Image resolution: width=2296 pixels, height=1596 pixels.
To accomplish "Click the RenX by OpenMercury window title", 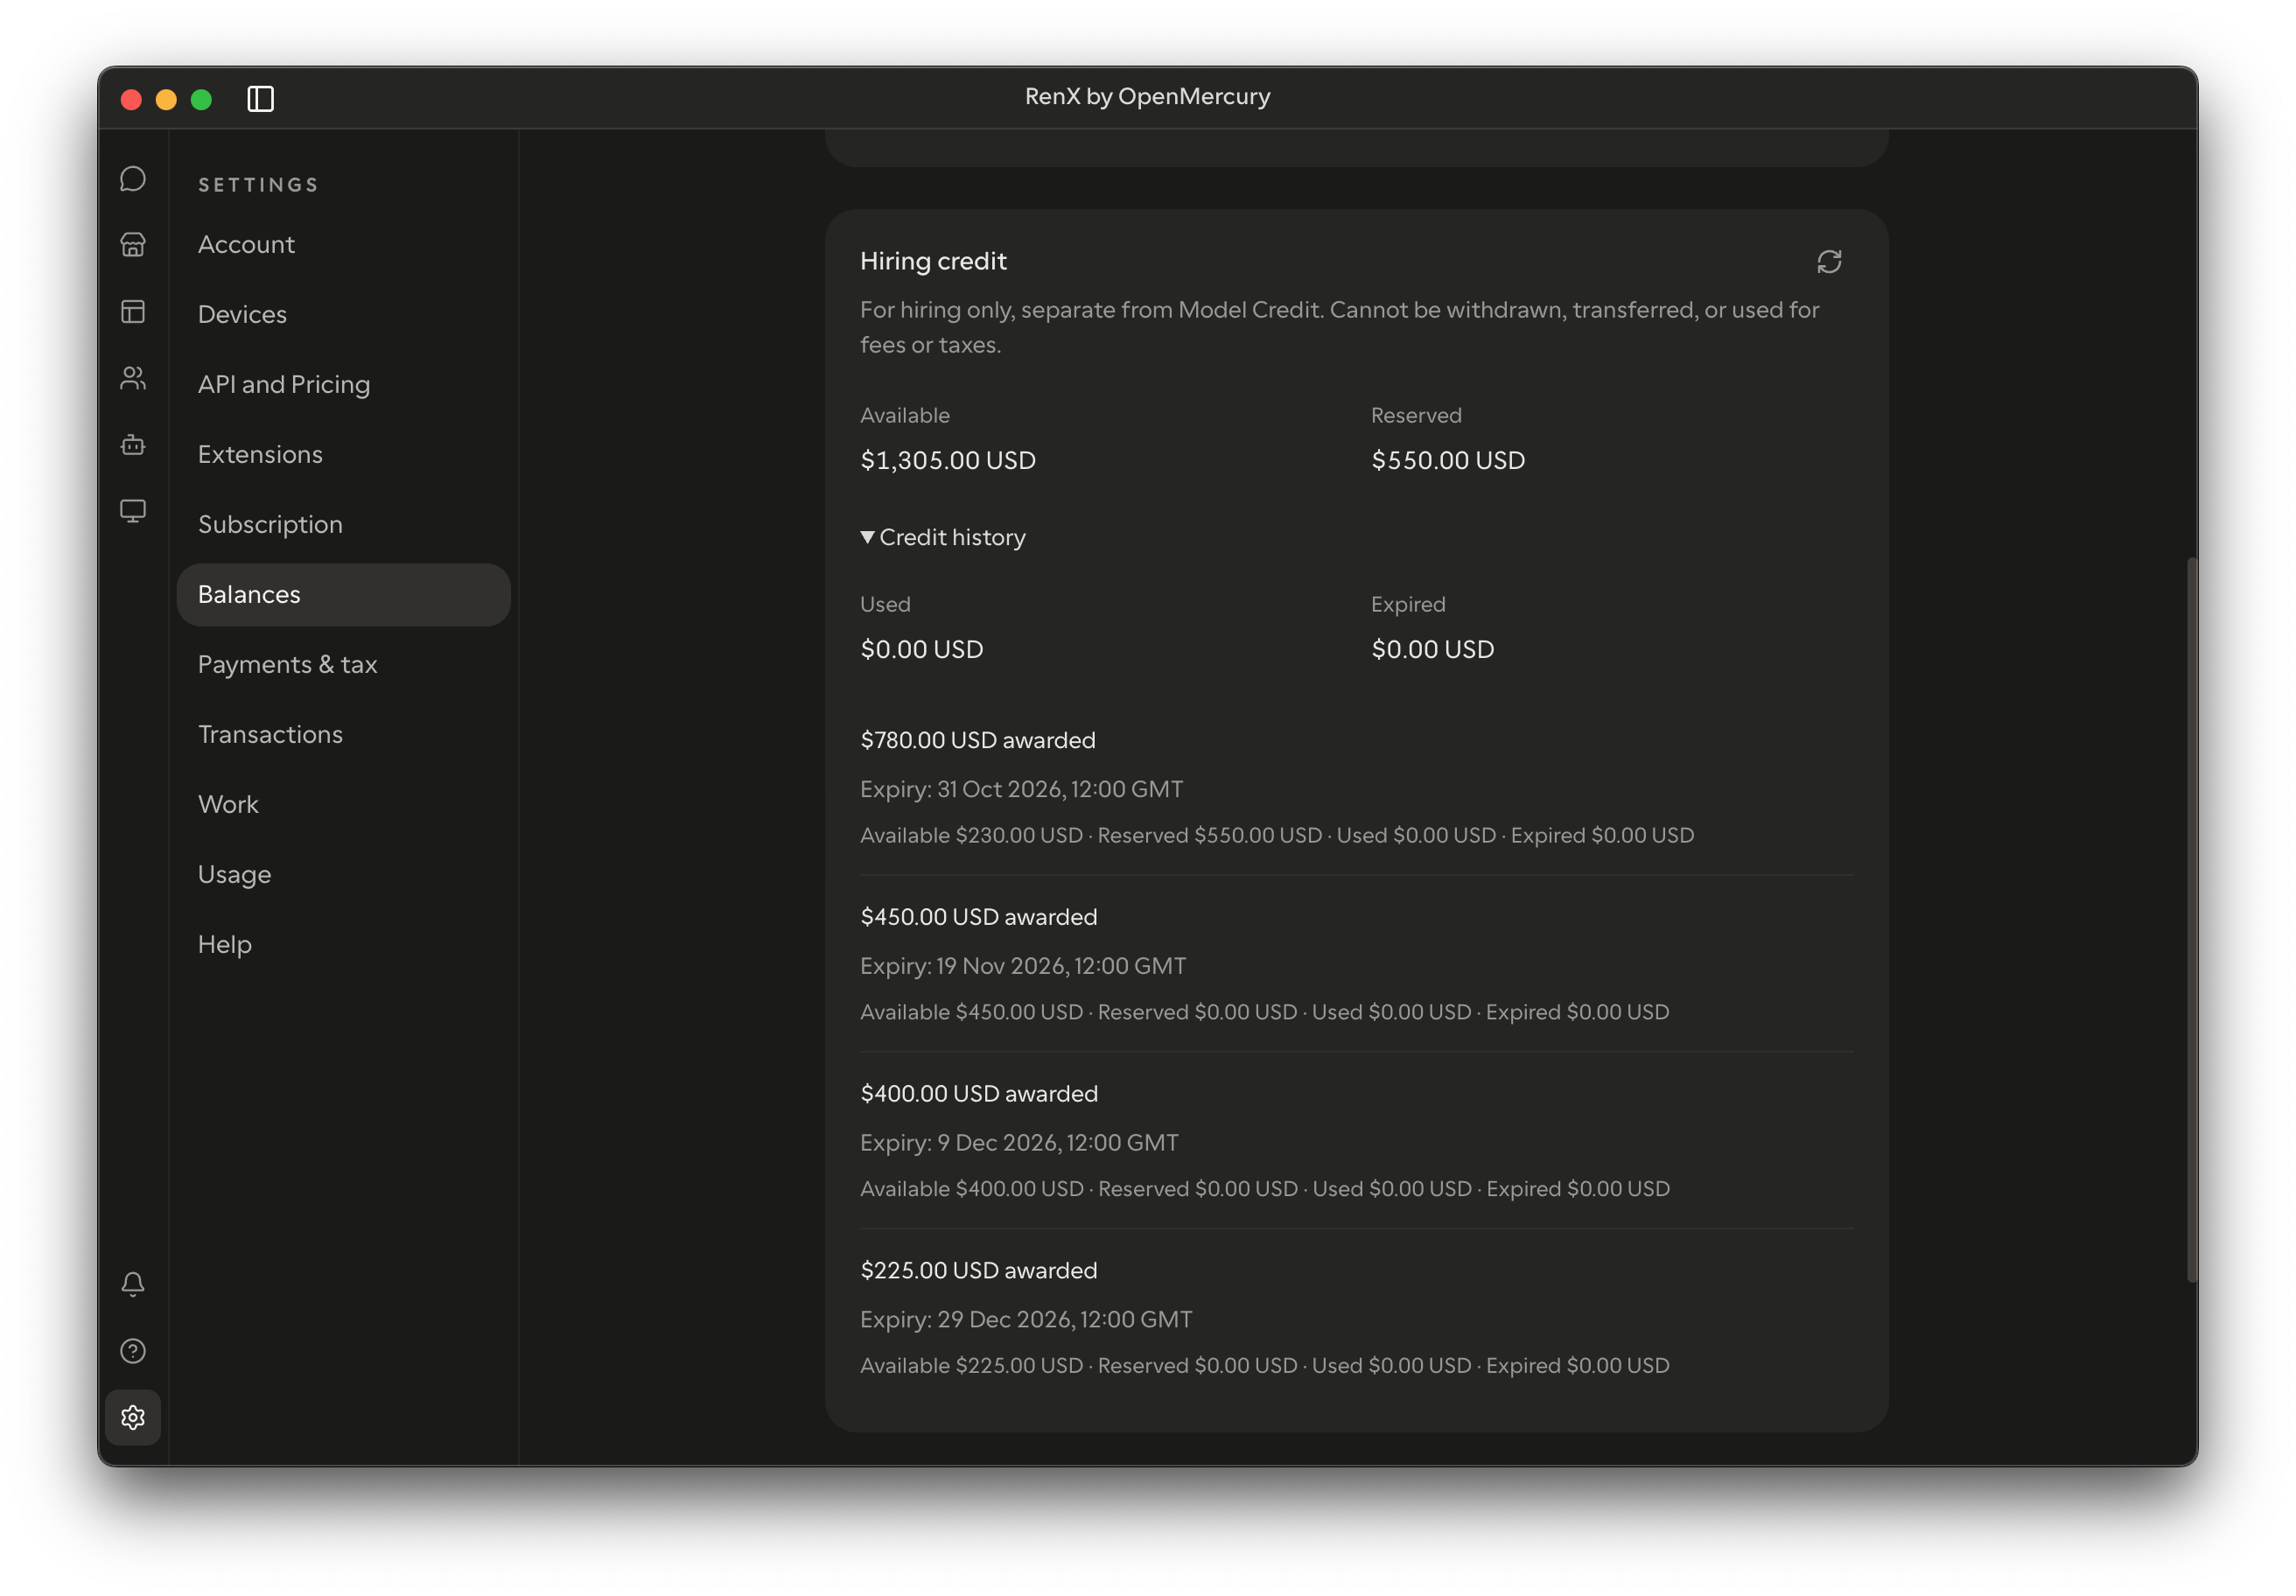I will coord(1147,96).
